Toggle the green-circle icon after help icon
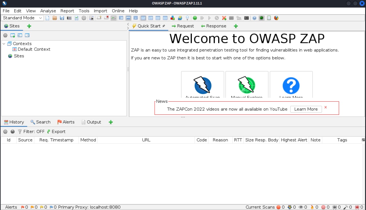The height and width of the screenshot is (210, 366). click(x=261, y=18)
